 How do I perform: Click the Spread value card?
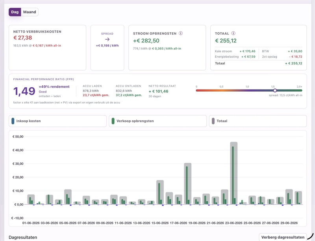[x=107, y=48]
